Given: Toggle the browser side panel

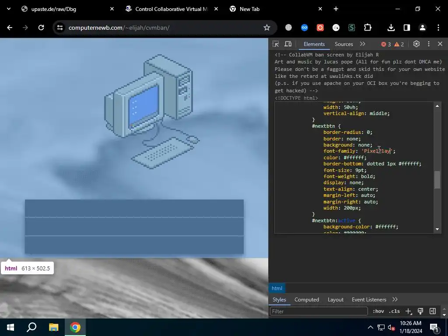Looking at the screenshot, I should click(406, 28).
